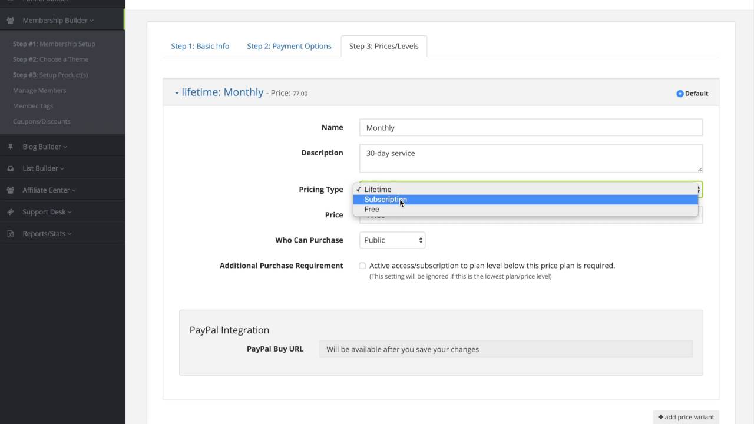The height and width of the screenshot is (424, 754).
Task: Click the Blog Builder pin icon
Action: click(11, 147)
